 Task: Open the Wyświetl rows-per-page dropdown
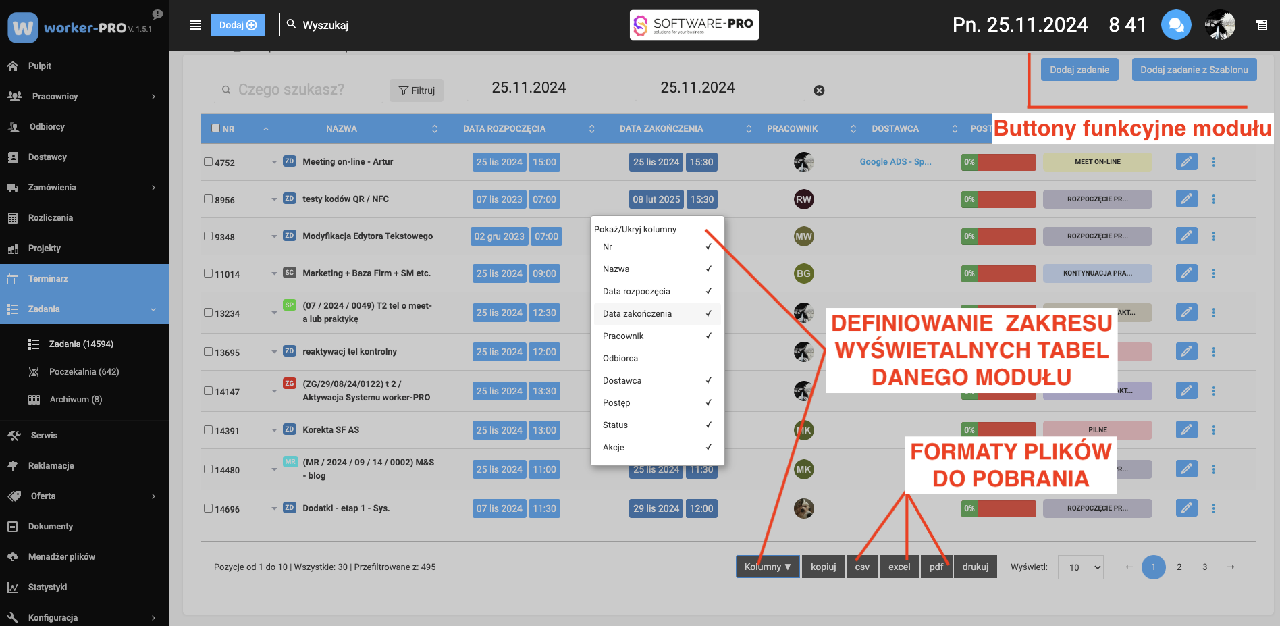pos(1080,567)
